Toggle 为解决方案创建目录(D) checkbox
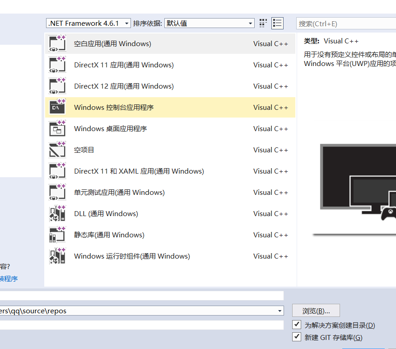This screenshot has height=349, width=396. tap(297, 325)
